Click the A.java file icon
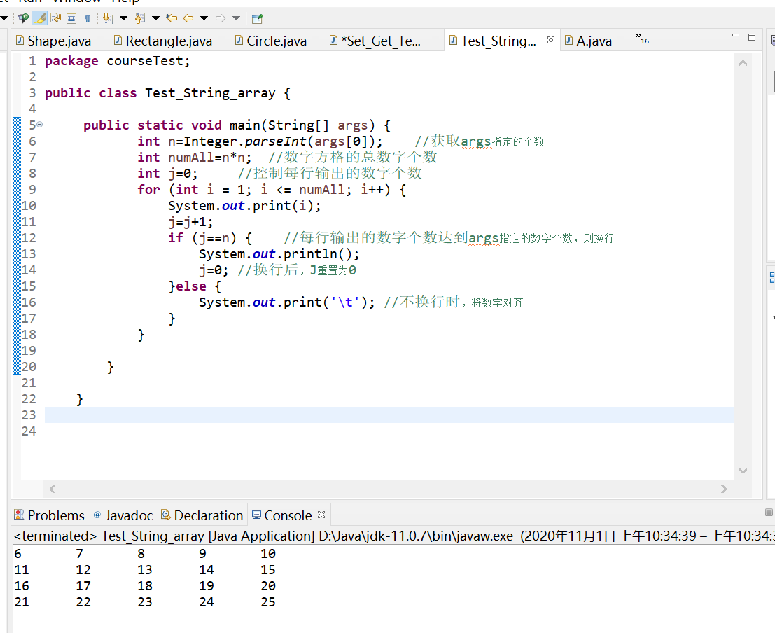Image resolution: width=775 pixels, height=633 pixels. click(x=568, y=40)
